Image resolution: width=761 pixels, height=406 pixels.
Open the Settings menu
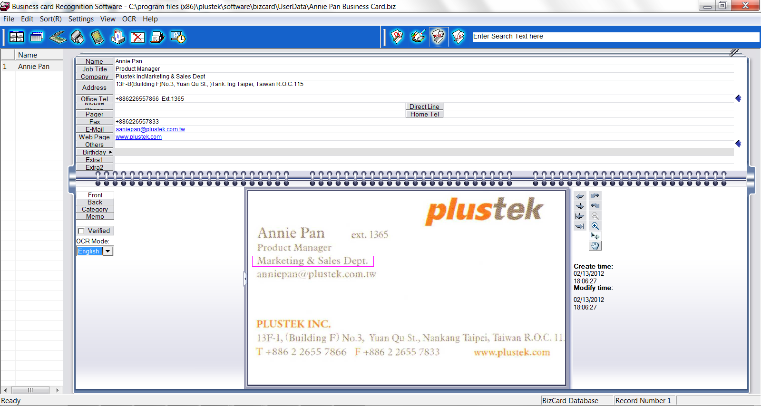81,19
